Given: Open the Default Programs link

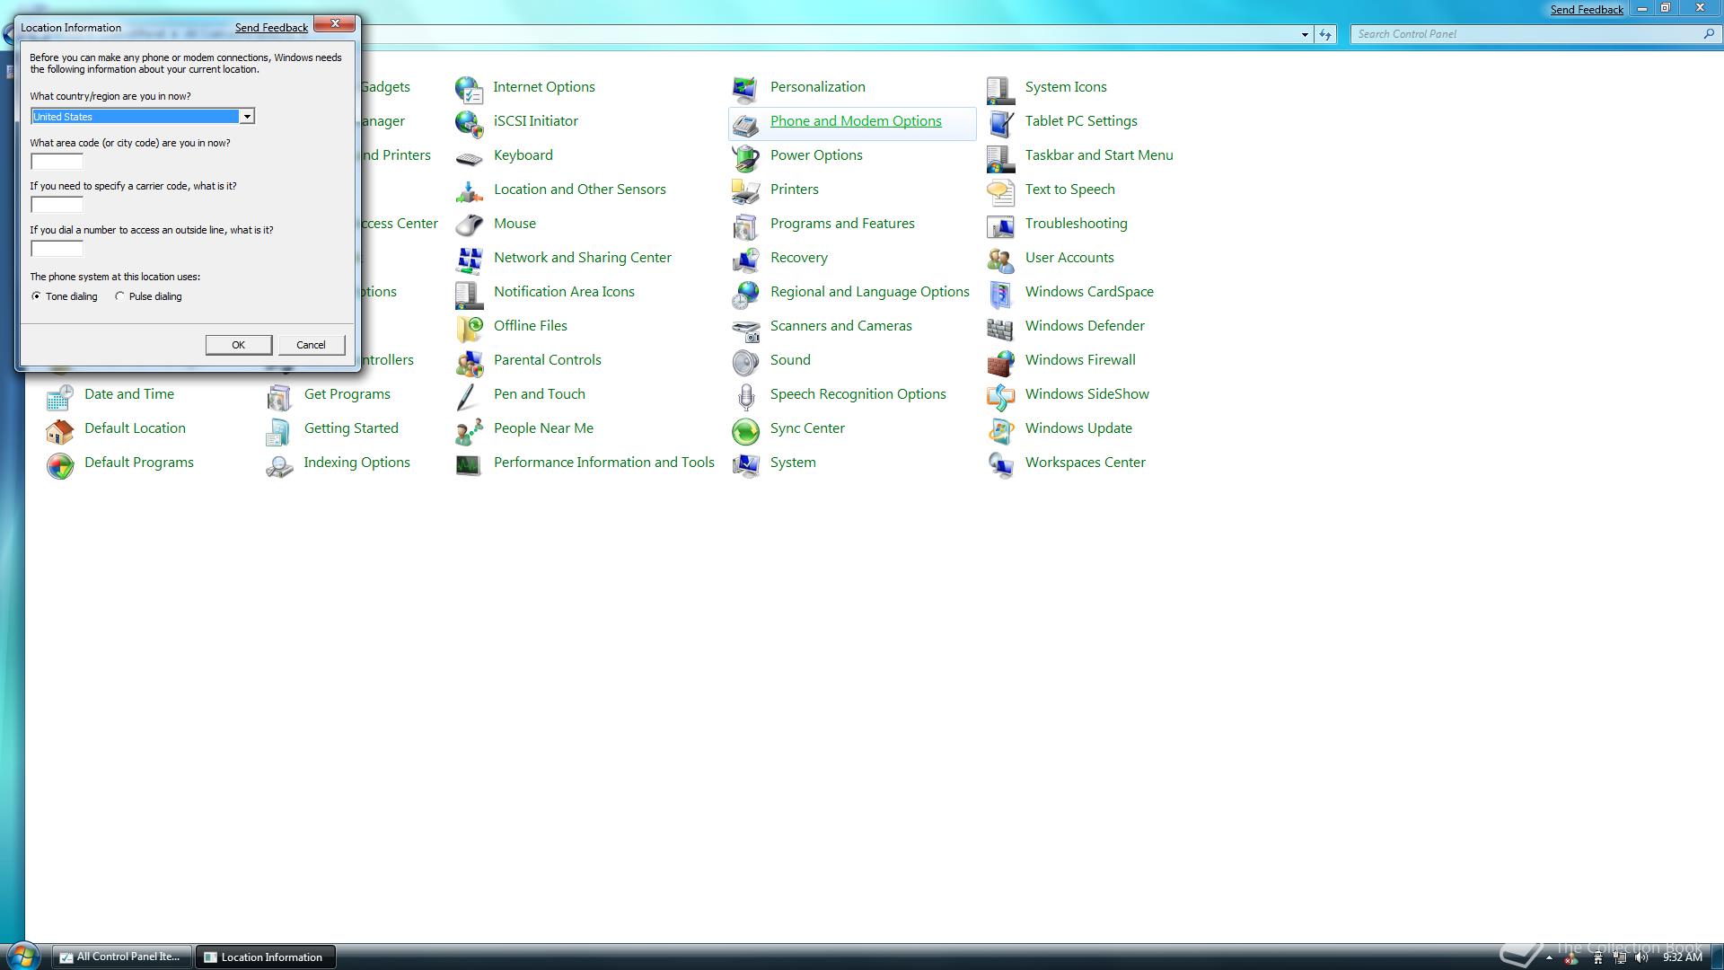Looking at the screenshot, I should pos(139,463).
